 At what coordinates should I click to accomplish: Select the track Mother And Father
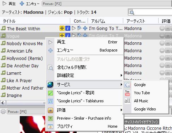tap(25, 88)
